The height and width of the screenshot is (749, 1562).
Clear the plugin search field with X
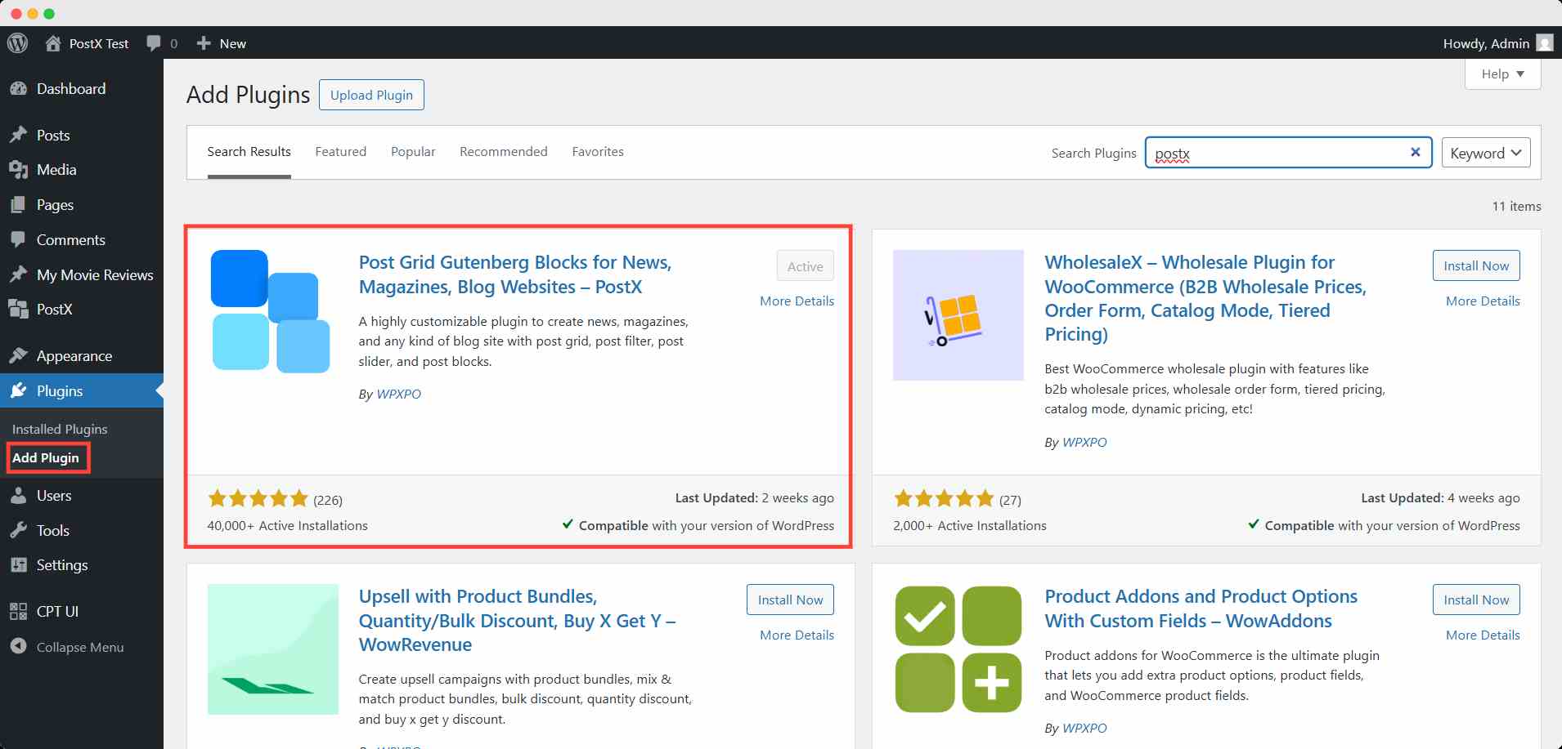pos(1415,152)
